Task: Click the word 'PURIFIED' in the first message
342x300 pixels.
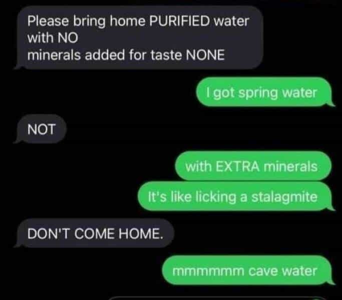Action: pyautogui.click(x=179, y=21)
